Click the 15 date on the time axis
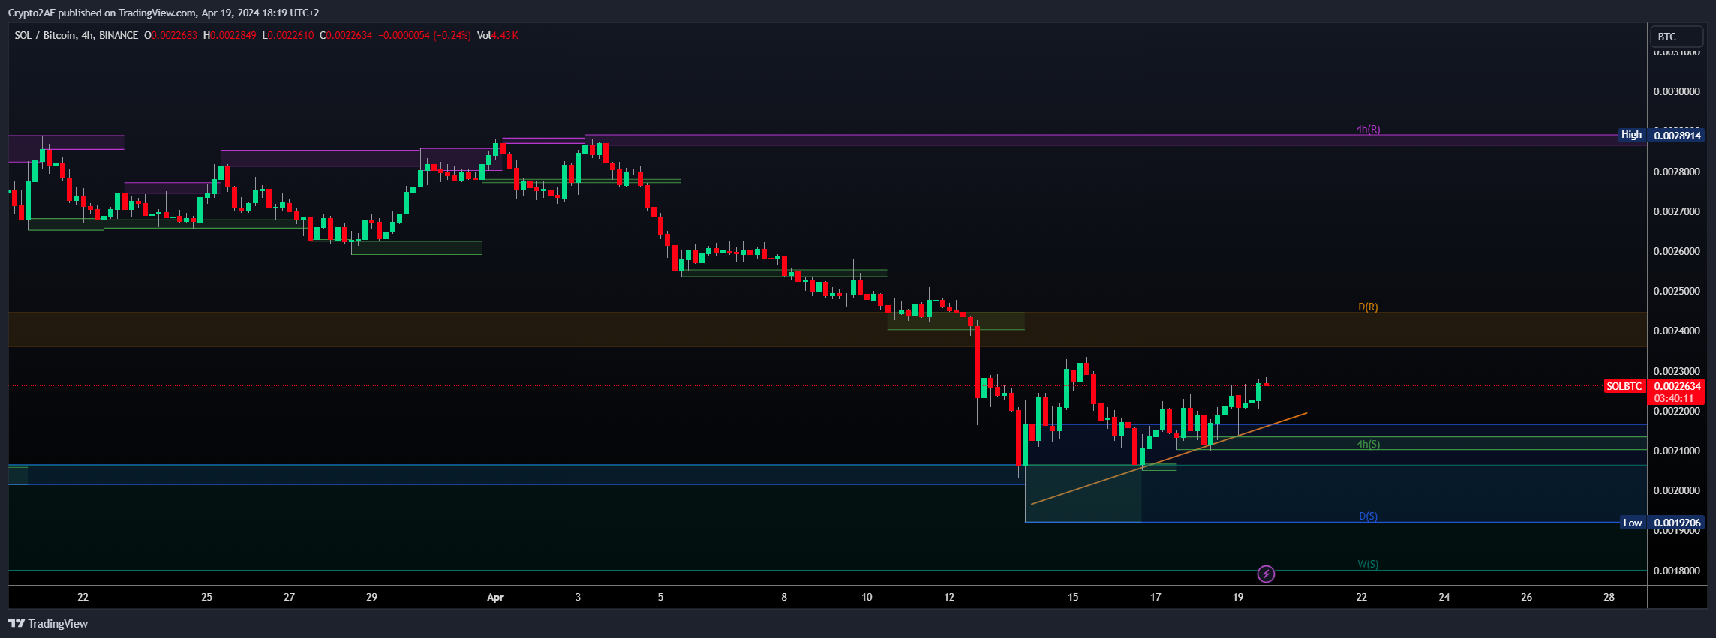The height and width of the screenshot is (638, 1716). [1073, 597]
